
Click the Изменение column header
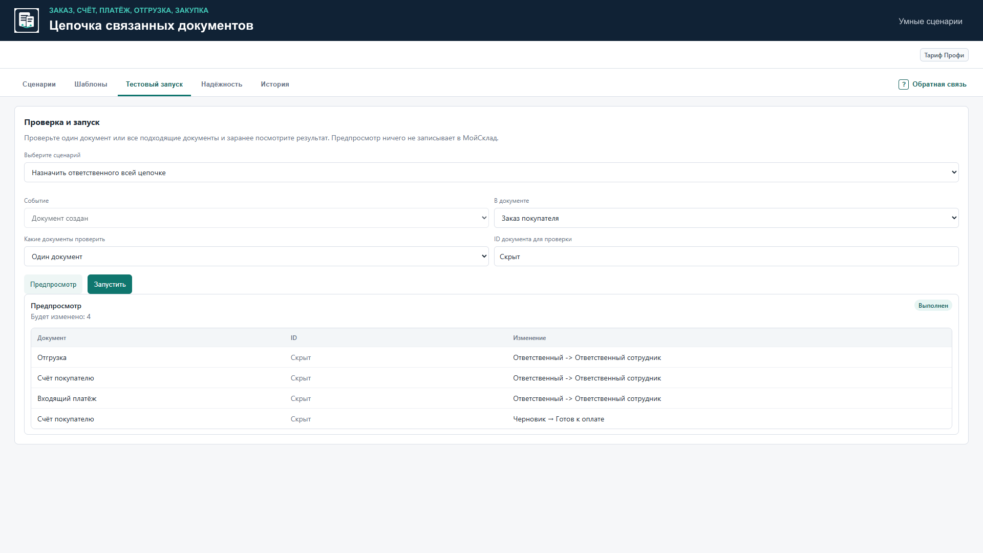coord(529,338)
